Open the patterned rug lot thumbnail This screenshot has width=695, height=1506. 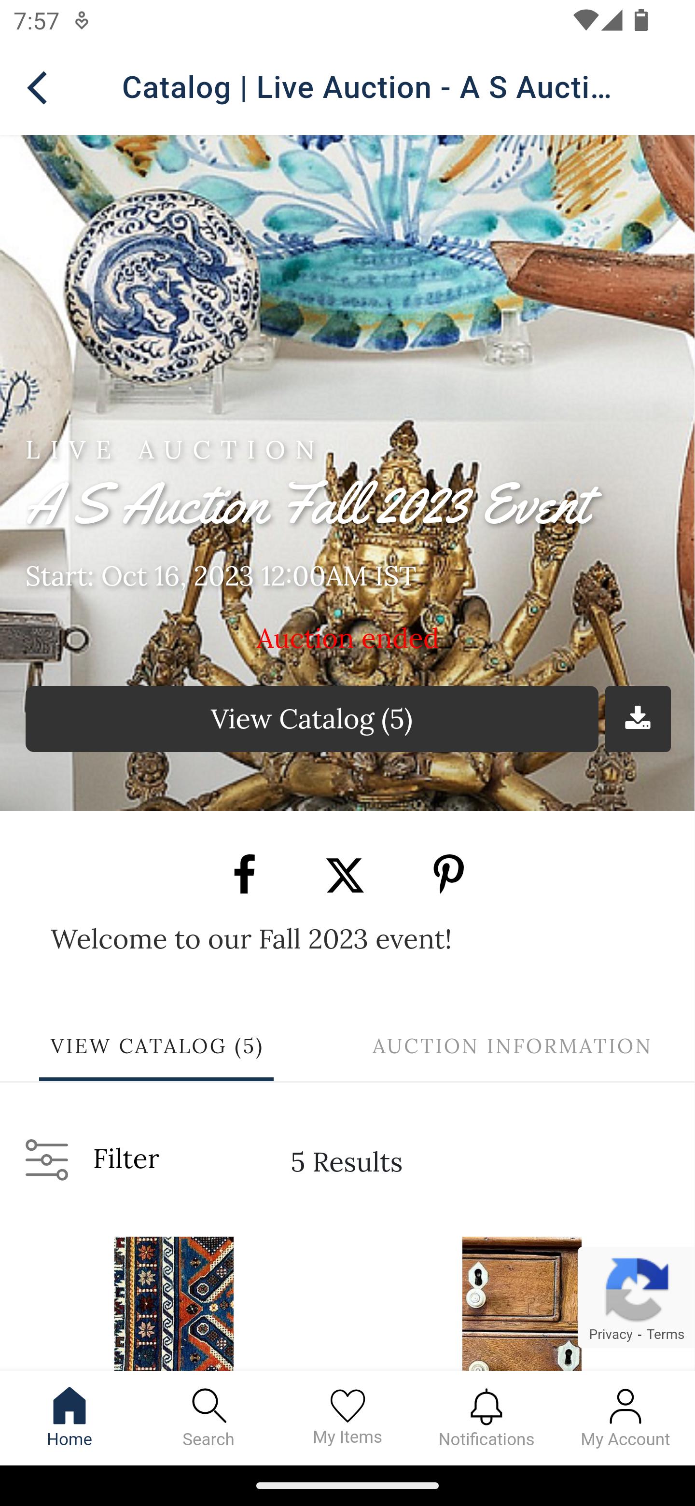174,1303
